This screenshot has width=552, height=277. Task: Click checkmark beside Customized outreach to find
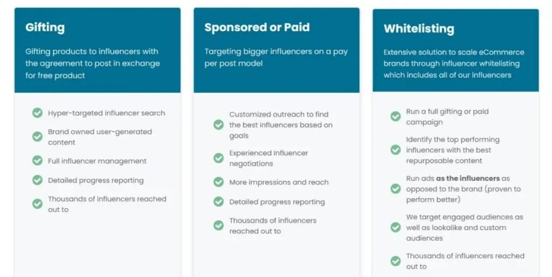pyautogui.click(x=218, y=125)
